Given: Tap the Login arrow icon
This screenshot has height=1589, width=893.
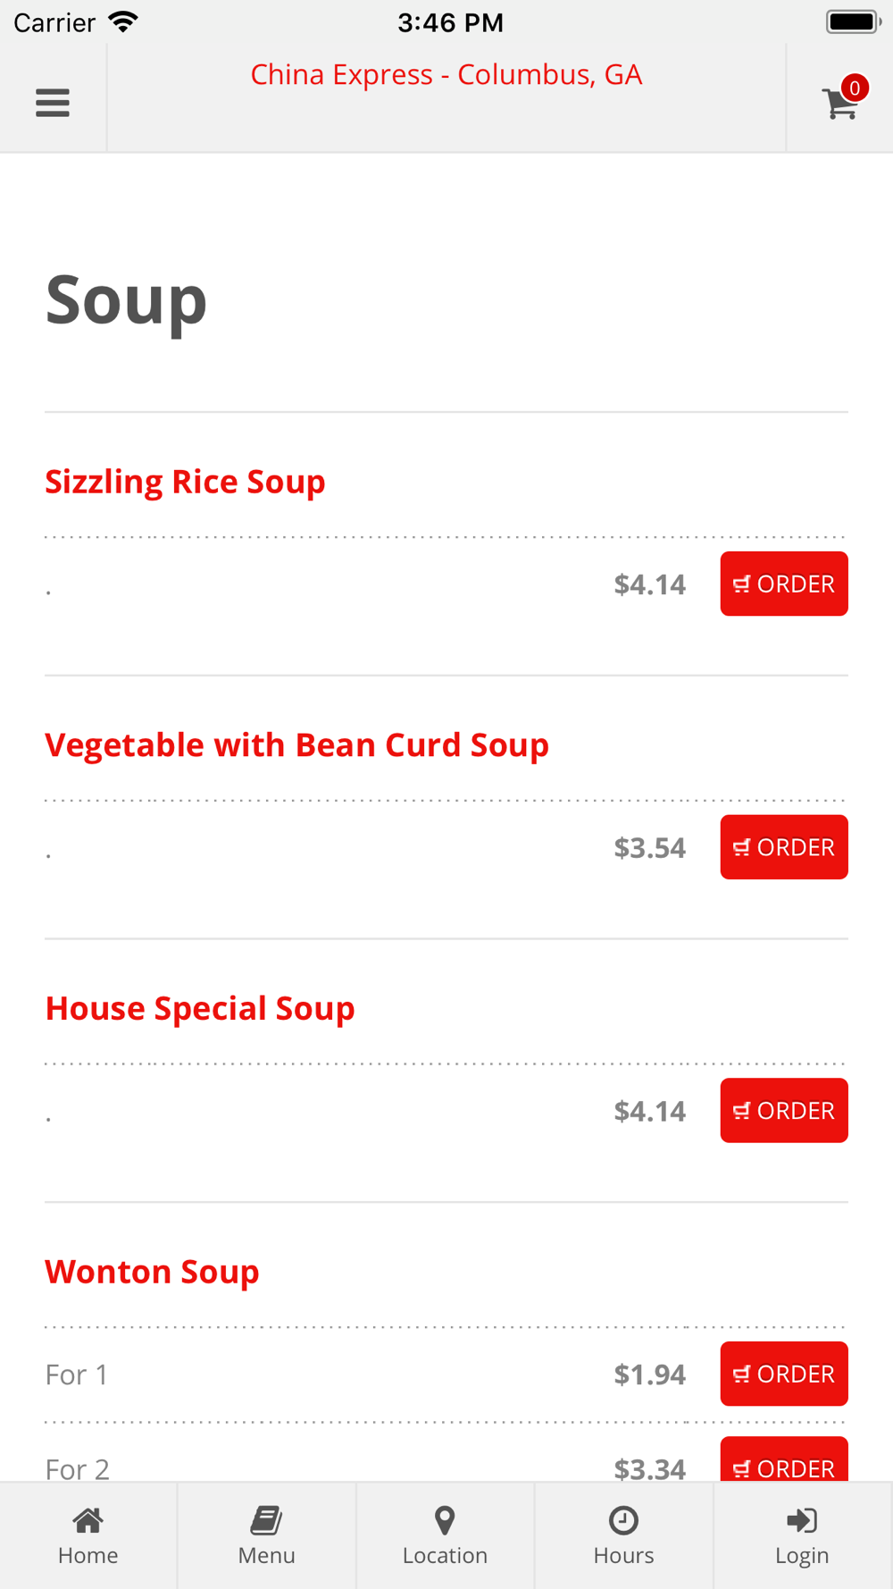Looking at the screenshot, I should [x=802, y=1519].
